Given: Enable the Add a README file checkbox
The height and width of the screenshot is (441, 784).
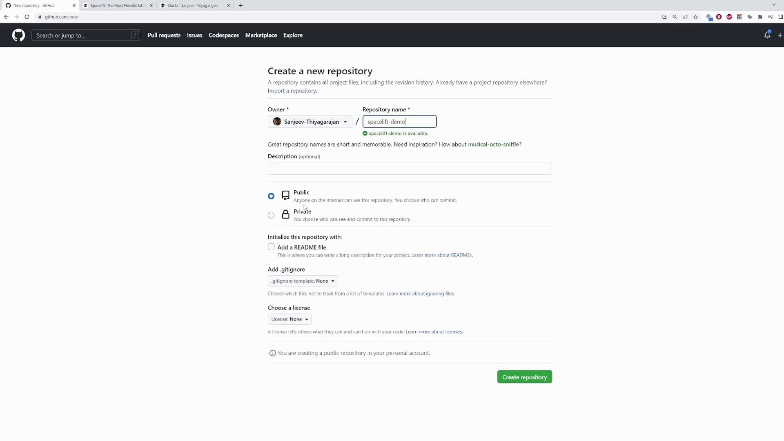Looking at the screenshot, I should tap(271, 247).
